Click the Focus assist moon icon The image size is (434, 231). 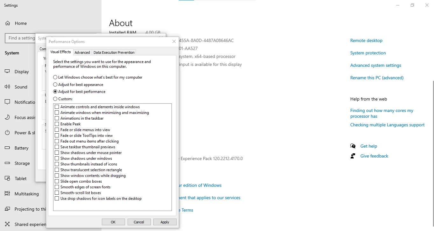(x=7, y=117)
